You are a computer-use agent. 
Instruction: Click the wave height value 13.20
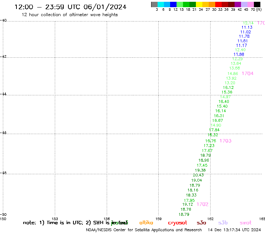(x=230, y=83)
